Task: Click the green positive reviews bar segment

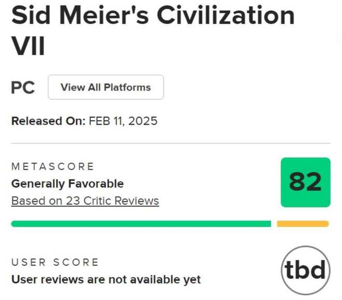Action: coord(141,224)
